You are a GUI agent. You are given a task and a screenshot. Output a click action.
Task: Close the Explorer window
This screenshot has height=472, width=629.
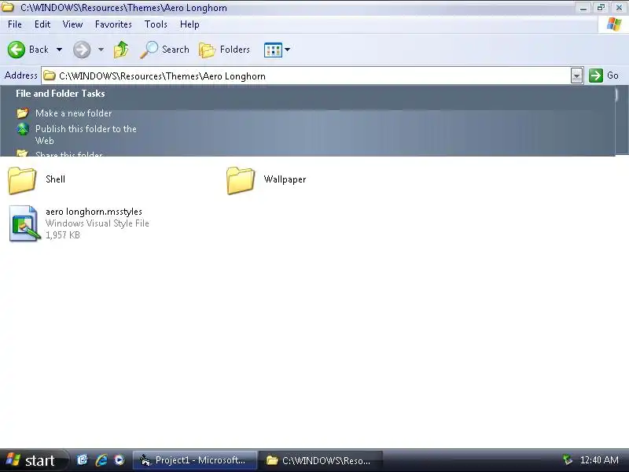[619, 8]
